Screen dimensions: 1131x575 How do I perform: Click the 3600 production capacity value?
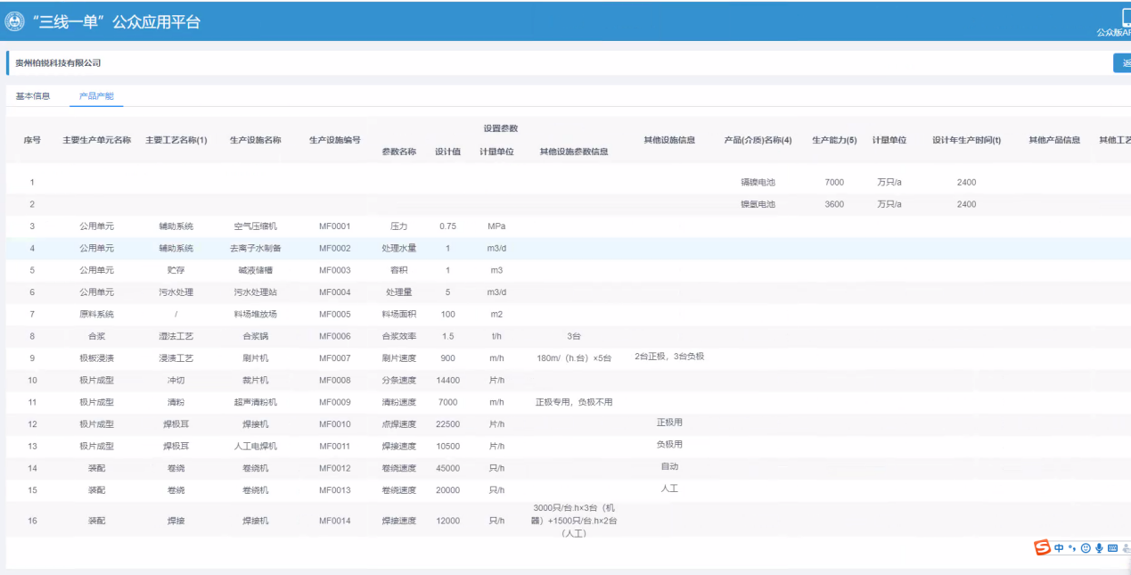[x=834, y=204]
